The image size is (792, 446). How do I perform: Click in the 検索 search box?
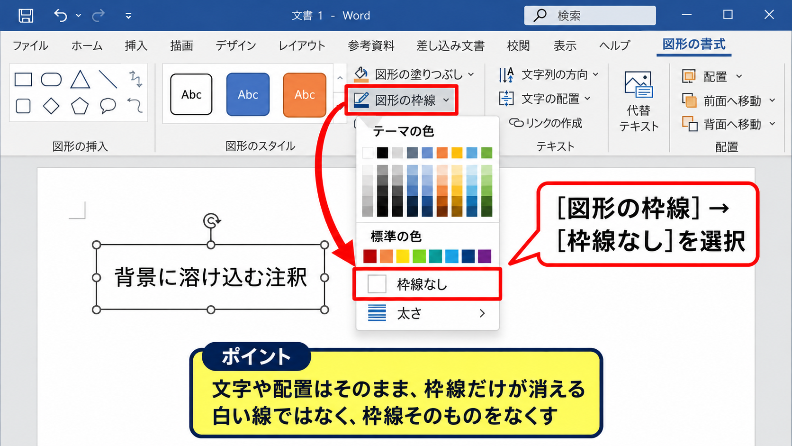[590, 16]
